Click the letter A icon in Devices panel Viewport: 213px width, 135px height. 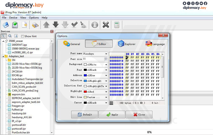click(16, 36)
